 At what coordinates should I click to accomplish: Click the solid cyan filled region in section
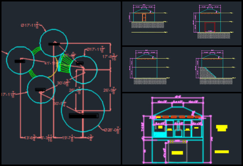point(159,135)
